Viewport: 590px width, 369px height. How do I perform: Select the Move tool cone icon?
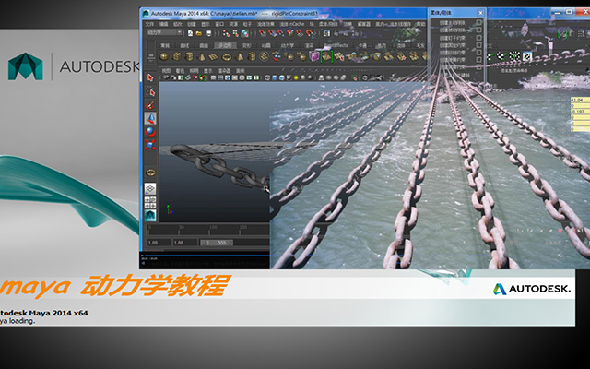point(150,118)
